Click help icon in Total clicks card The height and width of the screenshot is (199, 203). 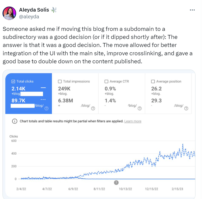tap(46, 109)
